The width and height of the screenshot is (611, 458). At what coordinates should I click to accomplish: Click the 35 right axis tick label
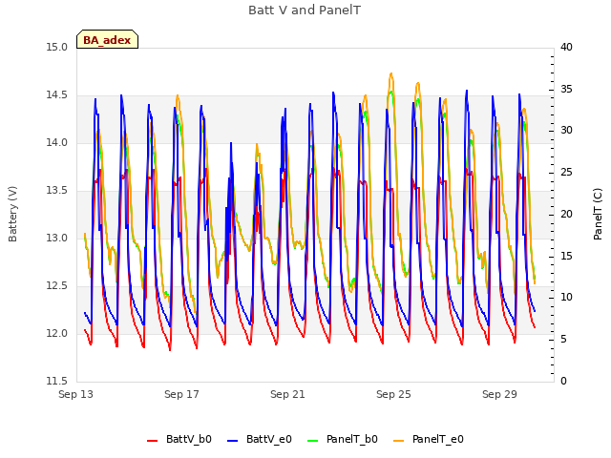click(566, 90)
